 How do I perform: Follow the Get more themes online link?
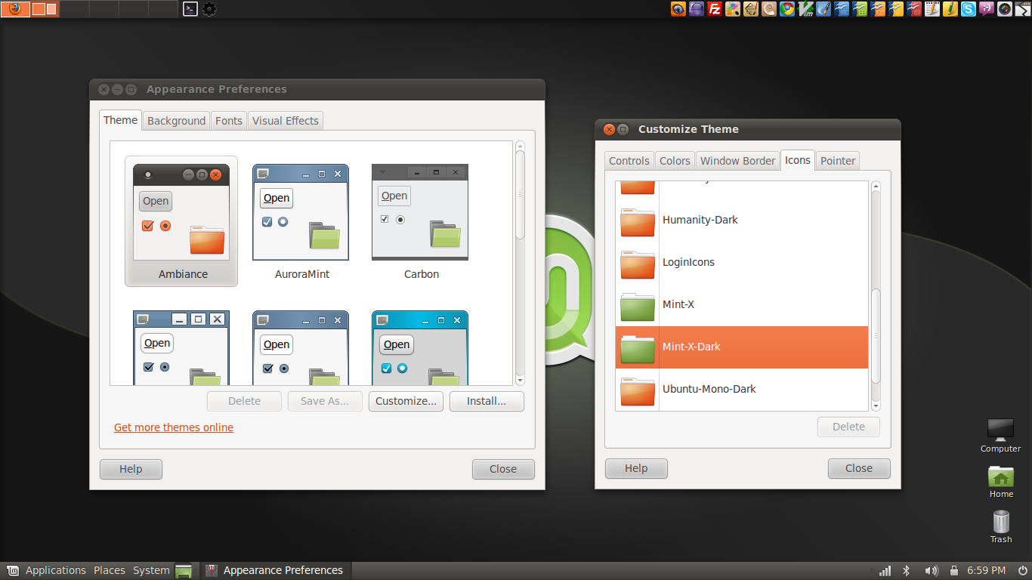[x=174, y=427]
